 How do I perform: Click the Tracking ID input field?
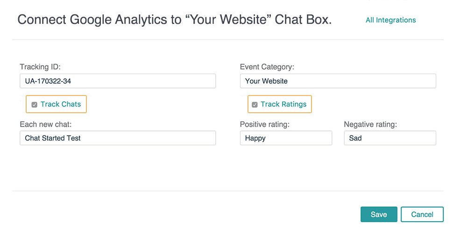[x=118, y=81]
